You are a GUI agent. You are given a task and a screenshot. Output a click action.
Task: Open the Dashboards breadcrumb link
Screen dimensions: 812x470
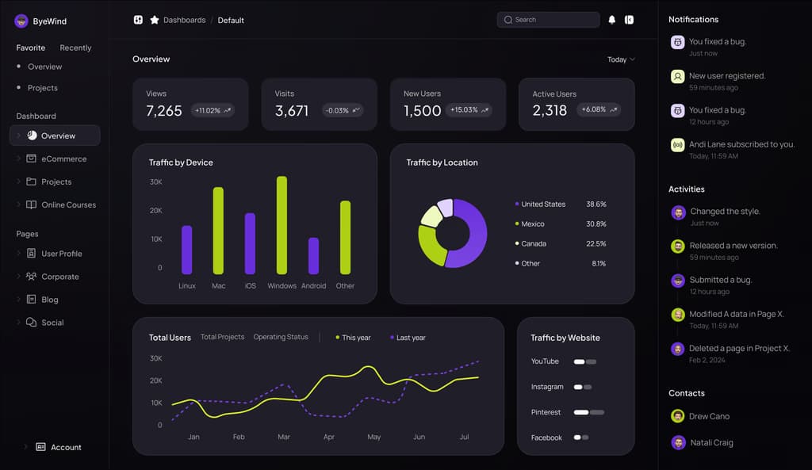[x=184, y=20]
